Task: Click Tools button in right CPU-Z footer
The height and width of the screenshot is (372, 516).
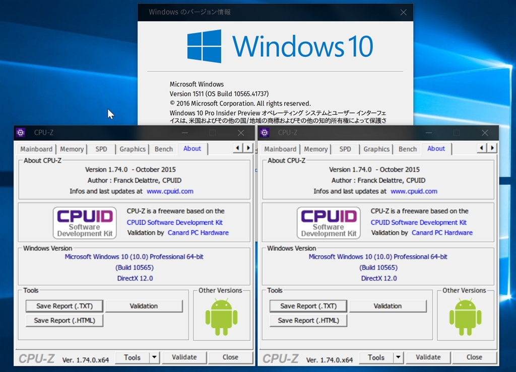Action: [x=376, y=357]
